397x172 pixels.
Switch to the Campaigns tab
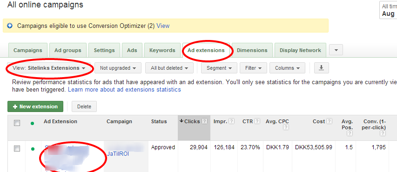pos(27,50)
